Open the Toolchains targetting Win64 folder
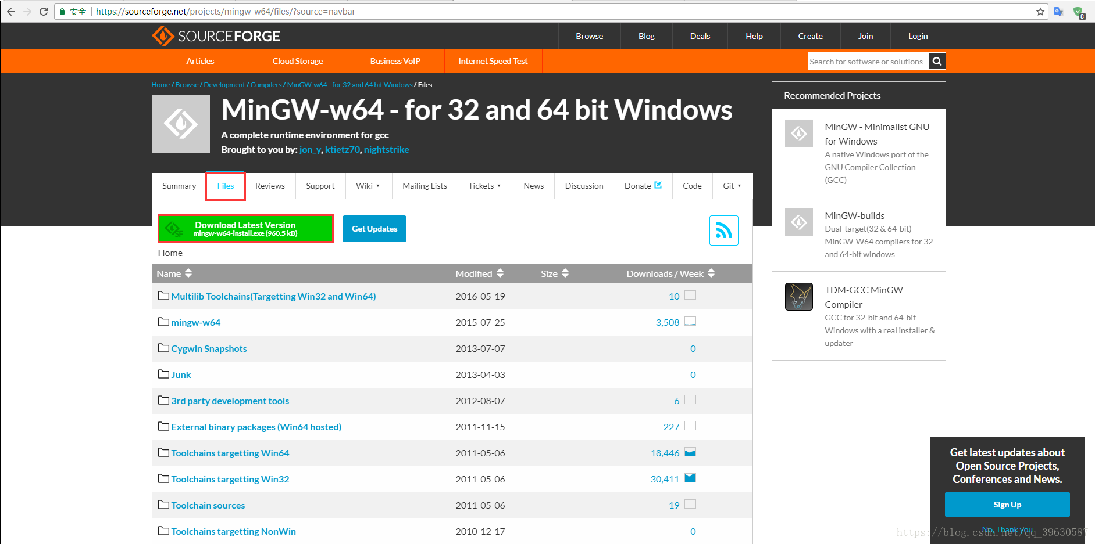Screen dimensions: 1095x544 coord(230,453)
